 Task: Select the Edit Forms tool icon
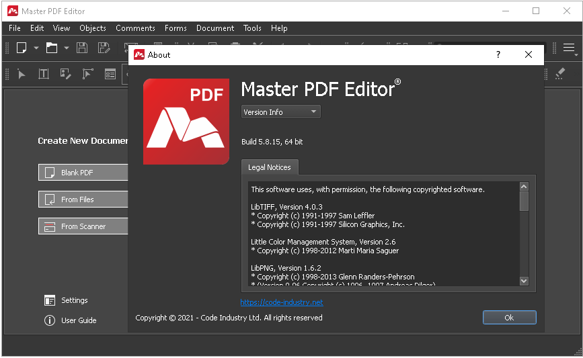coord(110,74)
